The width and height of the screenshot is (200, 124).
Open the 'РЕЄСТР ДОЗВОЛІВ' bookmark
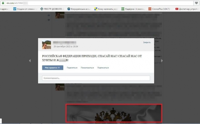pos(52,9)
